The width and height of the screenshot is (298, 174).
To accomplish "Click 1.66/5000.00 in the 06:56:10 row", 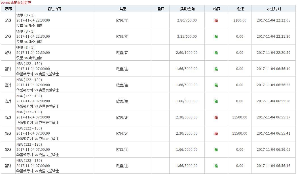I will click(187, 69).
